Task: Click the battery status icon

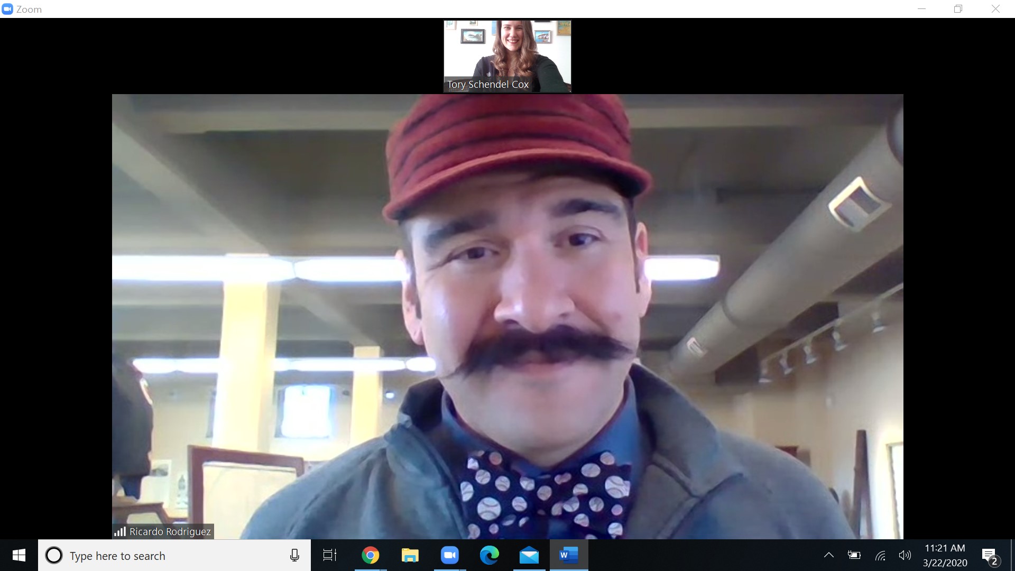Action: [854, 555]
